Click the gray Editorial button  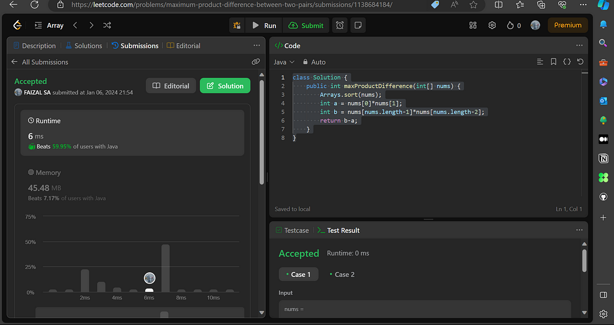(x=171, y=86)
